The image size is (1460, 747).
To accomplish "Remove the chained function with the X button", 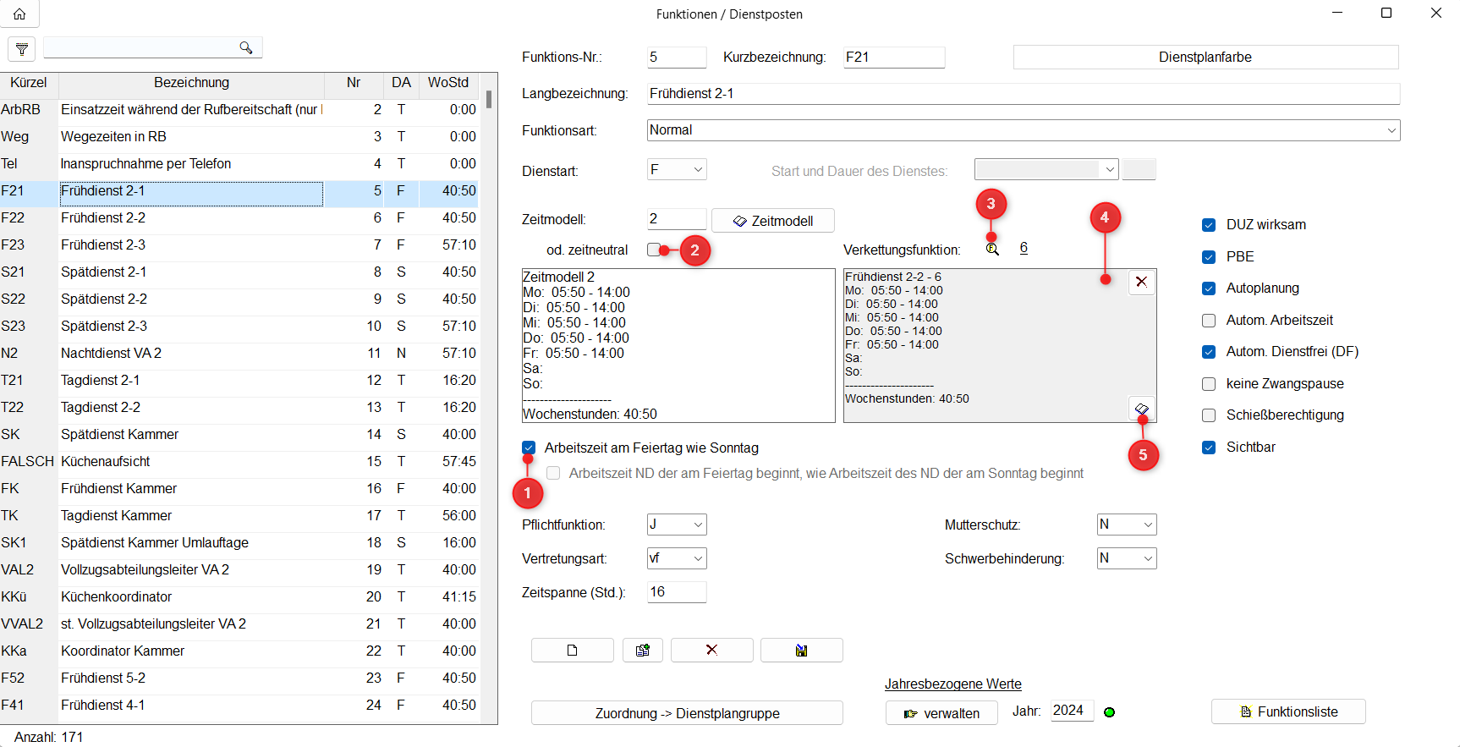I will pos(1141,282).
